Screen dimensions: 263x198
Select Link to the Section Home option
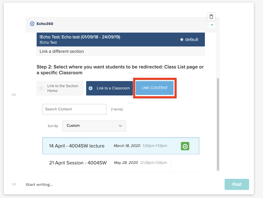point(60,88)
